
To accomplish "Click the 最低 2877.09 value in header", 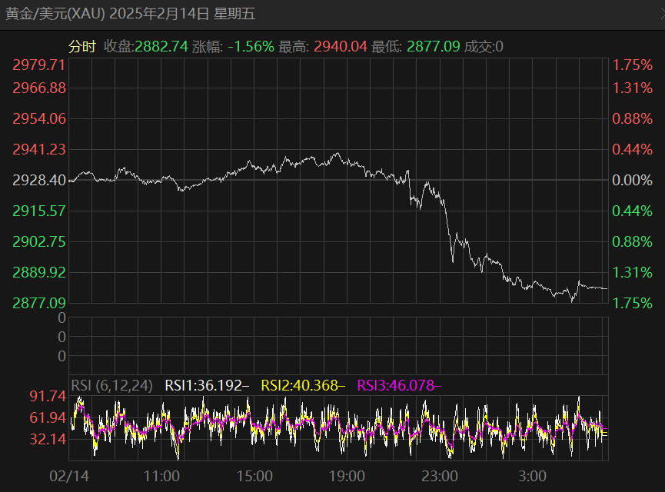I will click(434, 46).
